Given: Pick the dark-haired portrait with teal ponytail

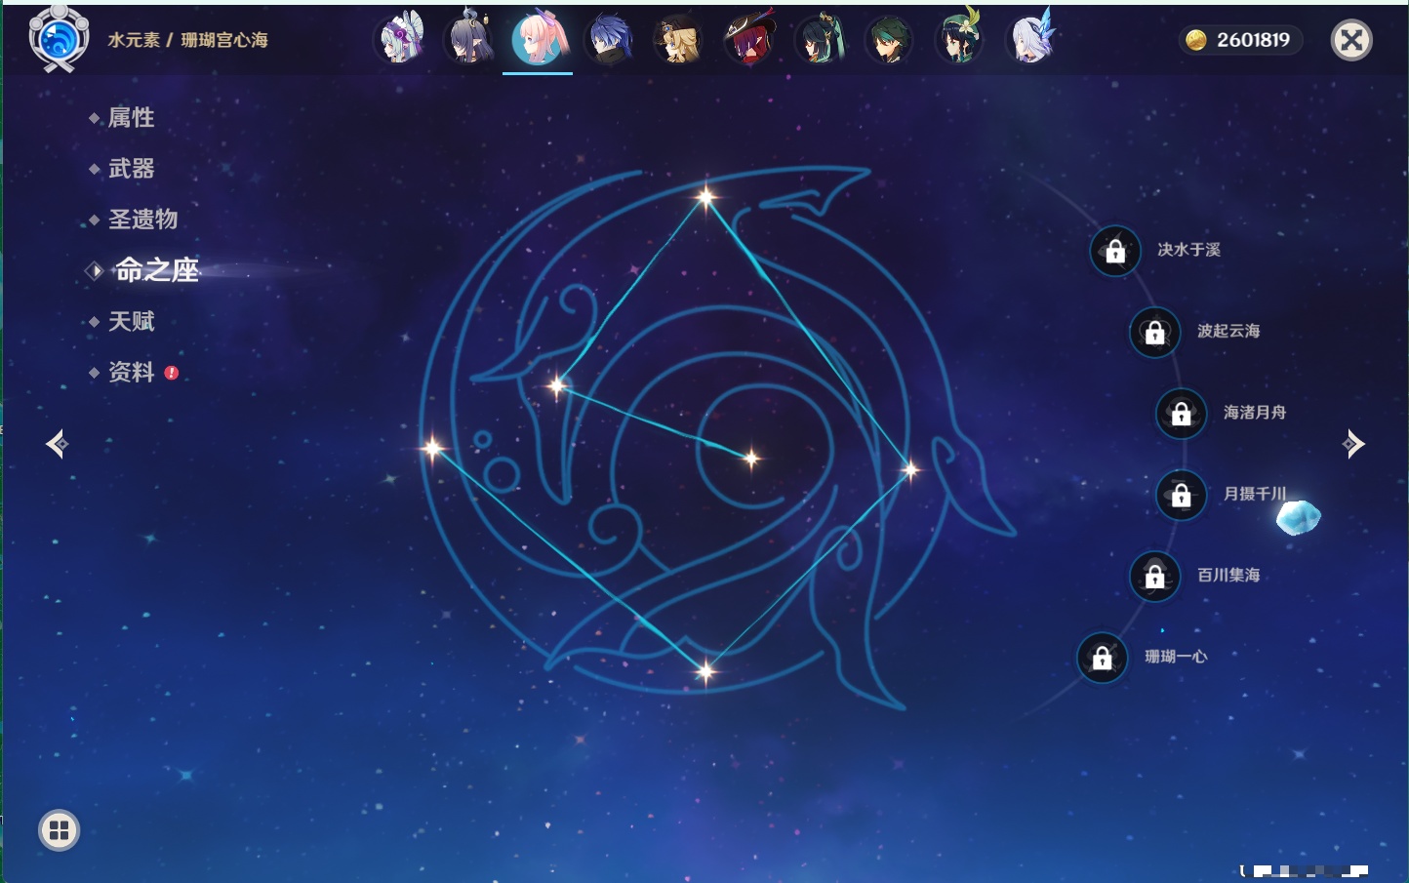Looking at the screenshot, I should click(x=819, y=39).
